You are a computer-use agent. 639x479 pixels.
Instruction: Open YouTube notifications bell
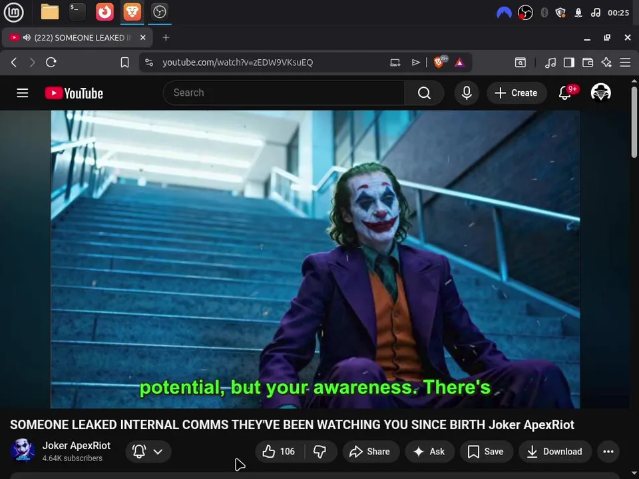[x=566, y=93]
